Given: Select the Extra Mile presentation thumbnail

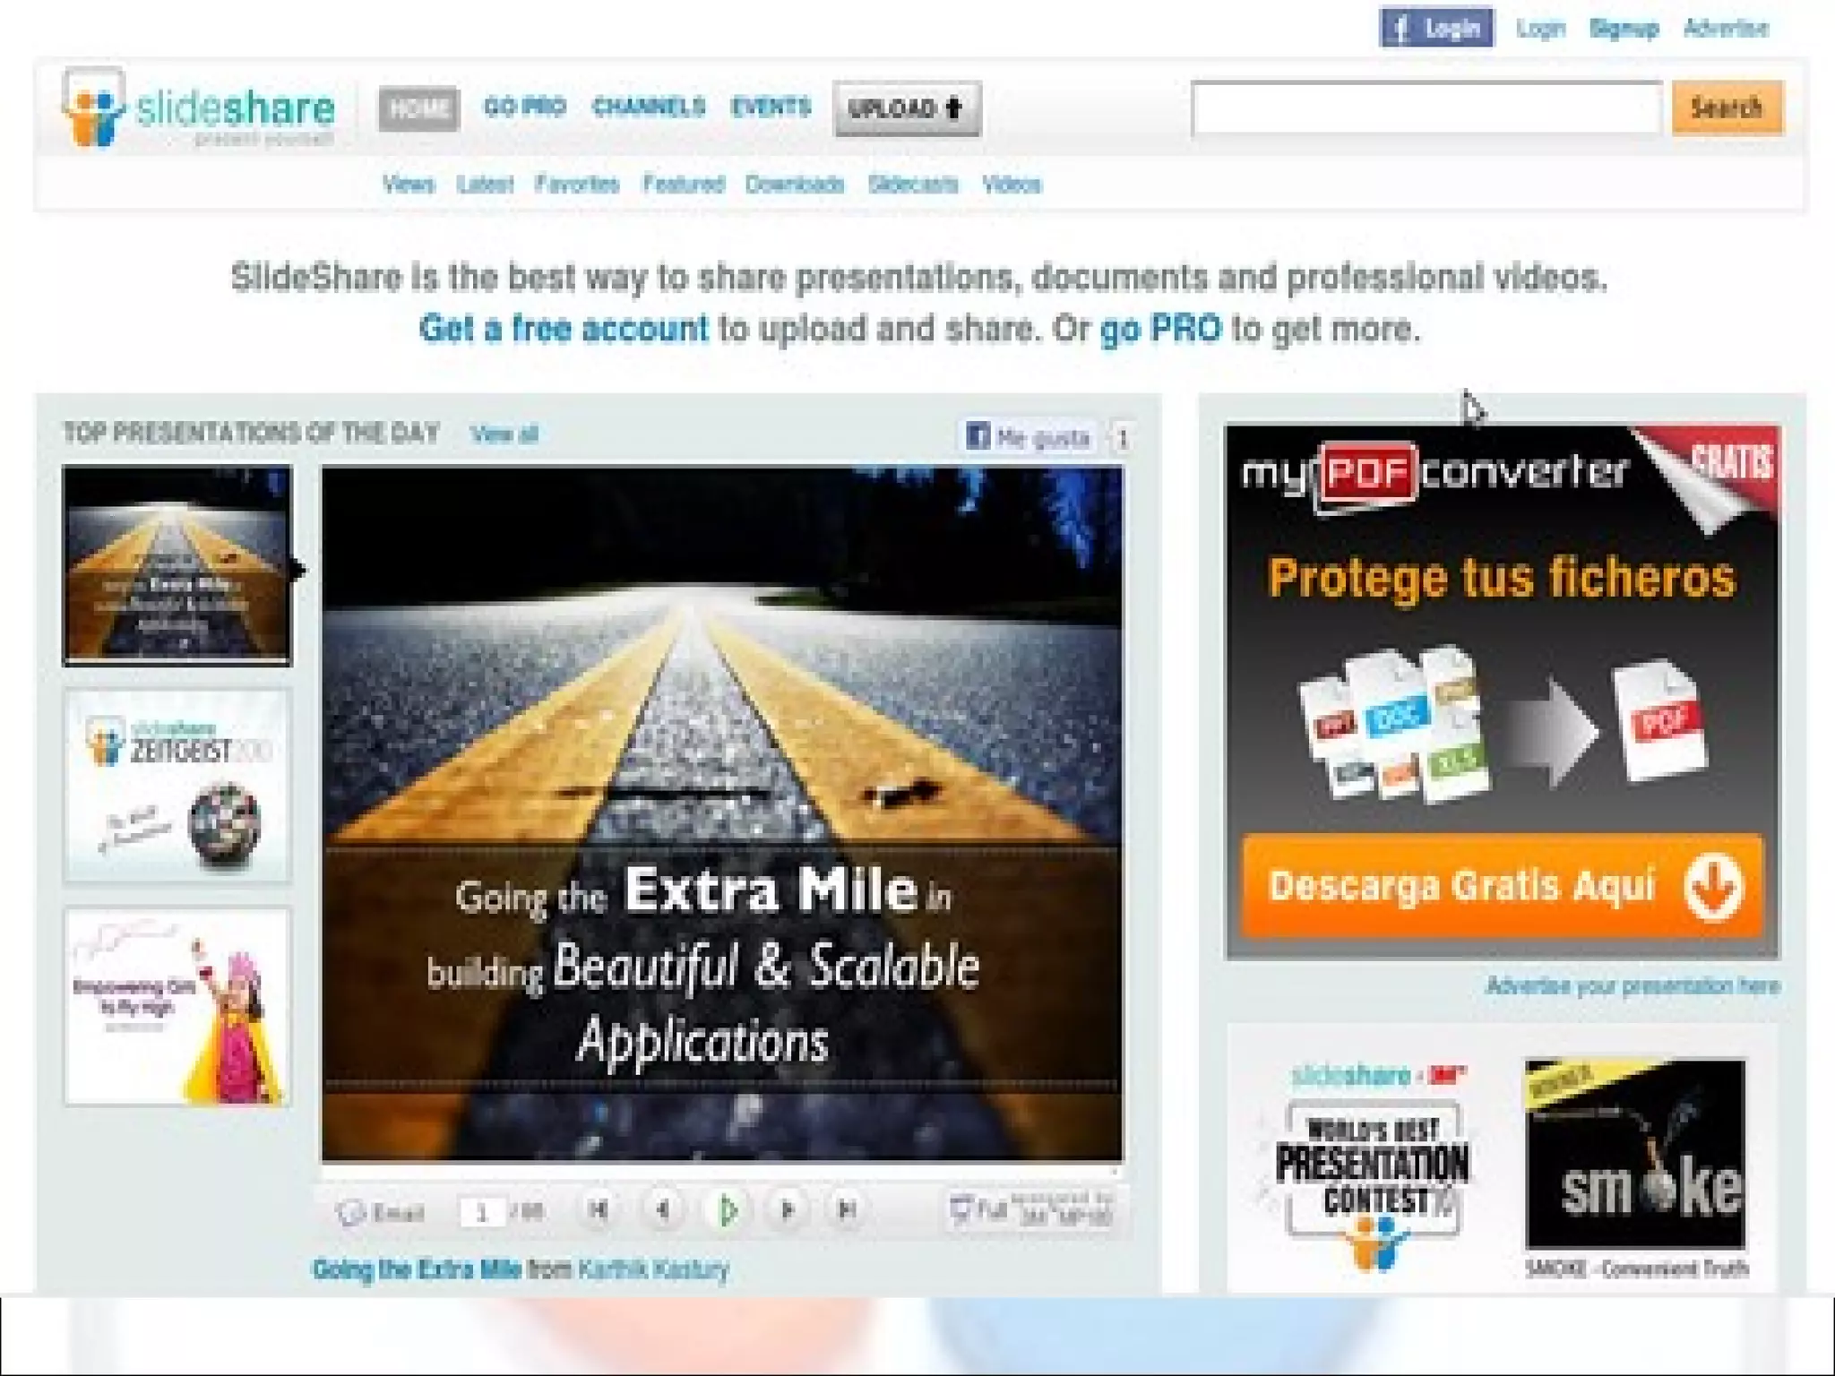Looking at the screenshot, I should [177, 565].
